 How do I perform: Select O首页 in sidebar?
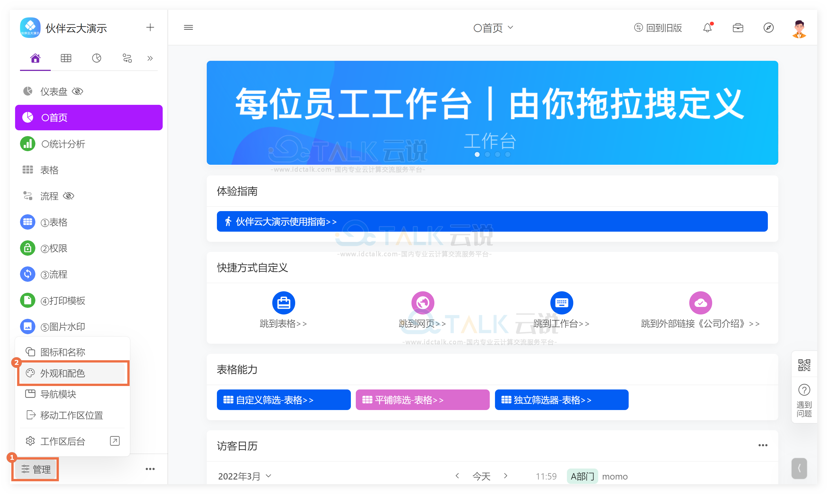tap(89, 118)
